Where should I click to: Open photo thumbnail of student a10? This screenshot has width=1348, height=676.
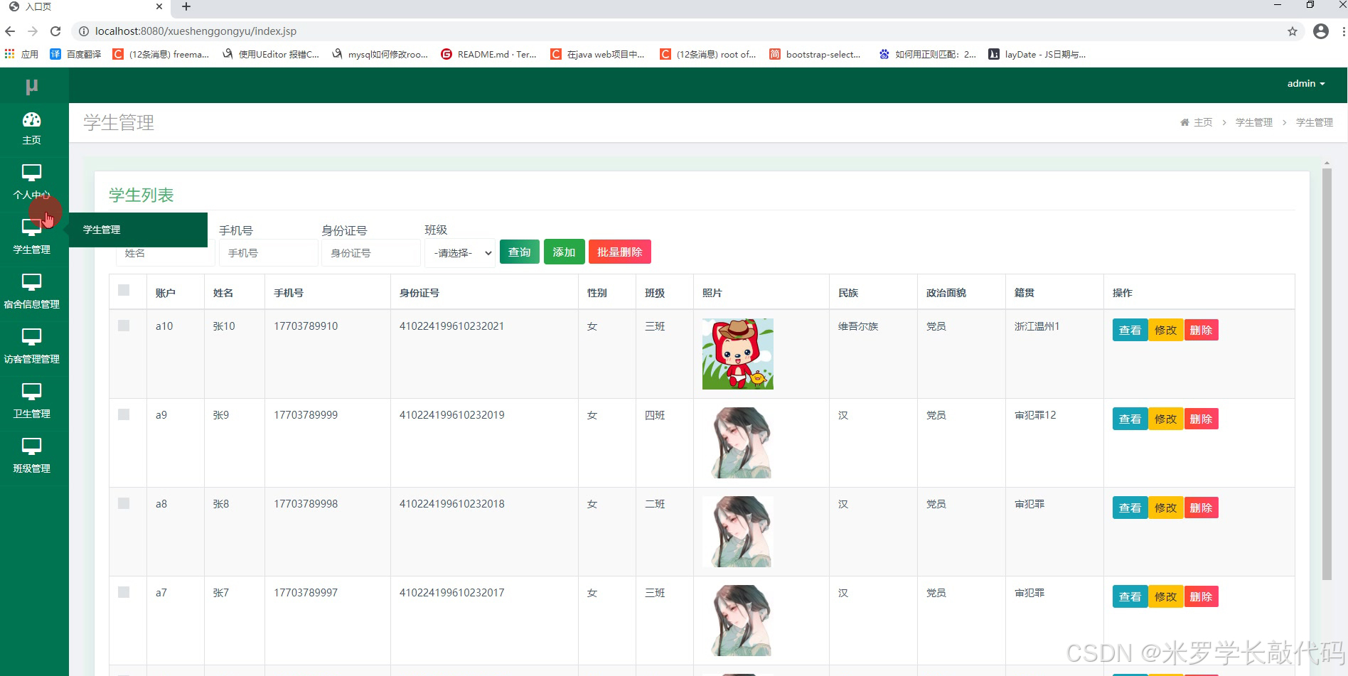point(738,354)
